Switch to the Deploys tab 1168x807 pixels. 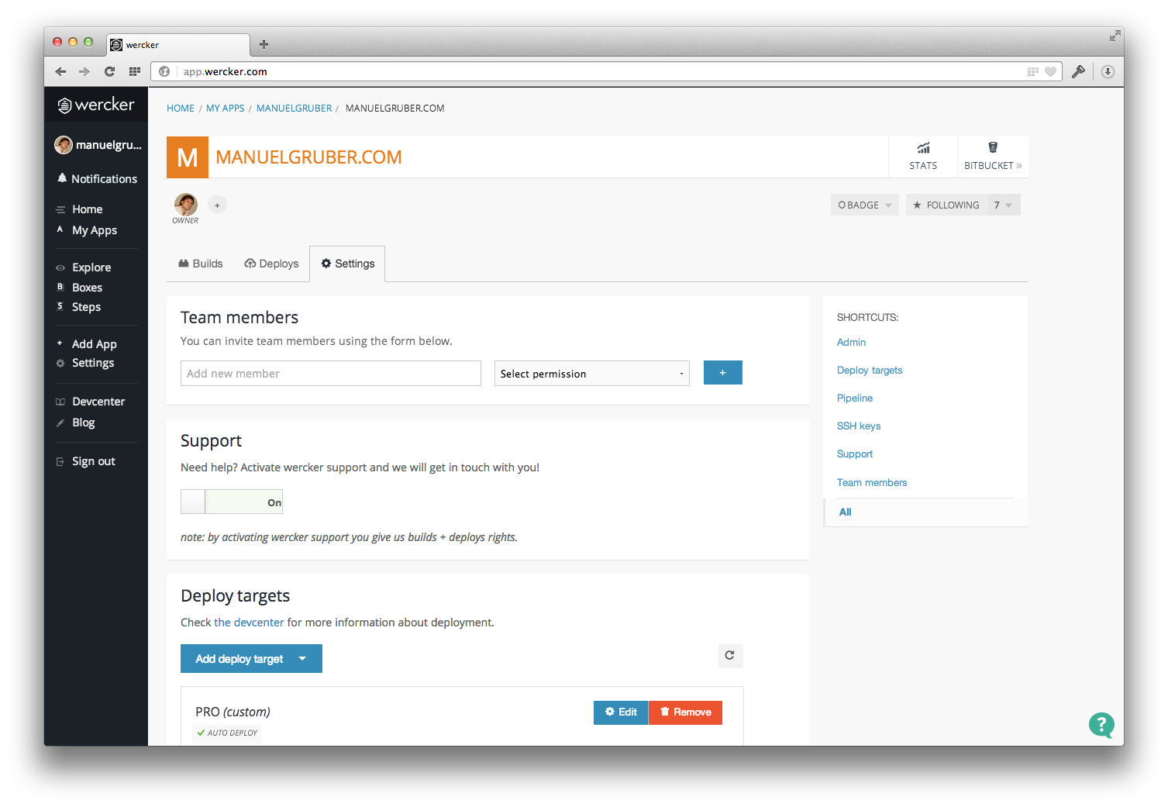coord(271,264)
